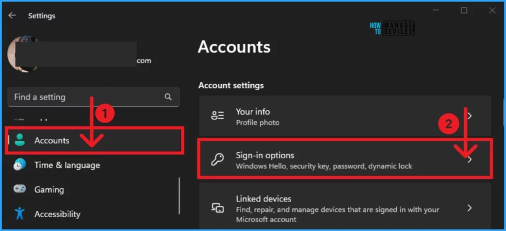Open the Accounts sidebar item label
The height and width of the screenshot is (231, 506).
(x=52, y=140)
